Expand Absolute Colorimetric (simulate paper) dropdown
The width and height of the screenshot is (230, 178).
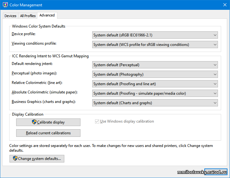155,93
